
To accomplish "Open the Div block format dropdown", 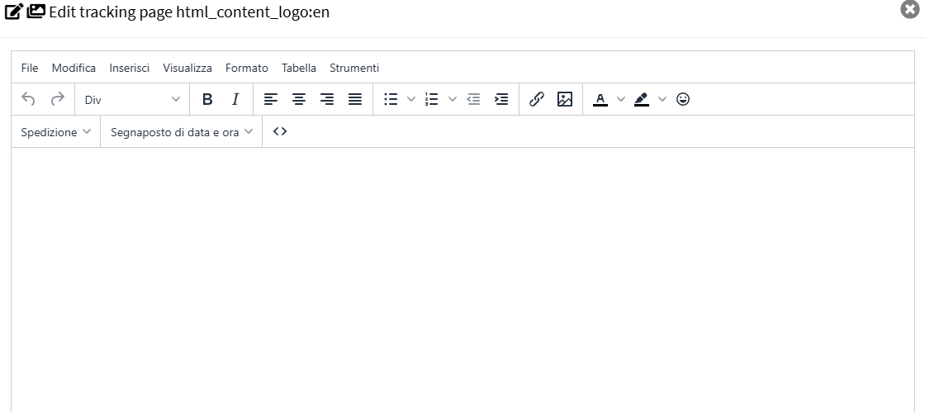I will click(x=132, y=99).
